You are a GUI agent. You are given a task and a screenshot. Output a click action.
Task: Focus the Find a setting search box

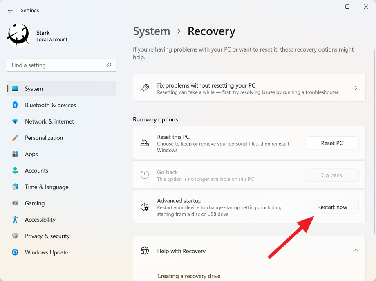(x=57, y=65)
